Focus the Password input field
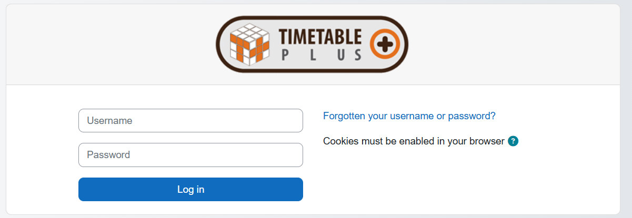 (190, 155)
